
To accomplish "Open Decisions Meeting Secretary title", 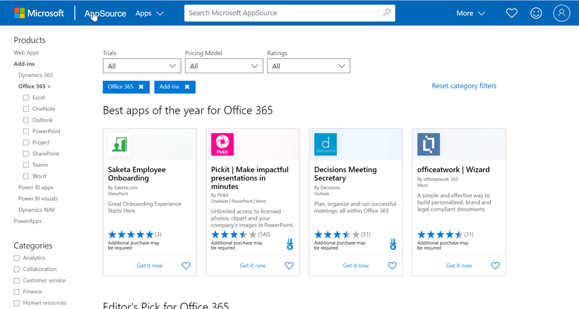I will 345,174.
